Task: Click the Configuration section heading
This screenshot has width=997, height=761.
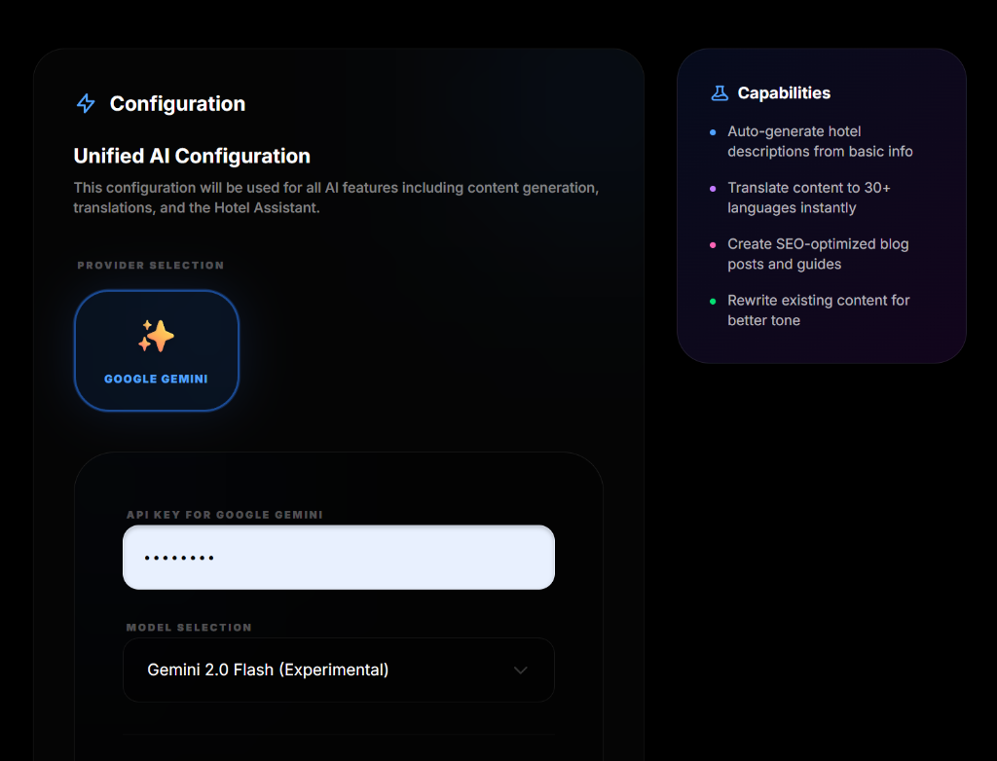Action: (x=177, y=104)
